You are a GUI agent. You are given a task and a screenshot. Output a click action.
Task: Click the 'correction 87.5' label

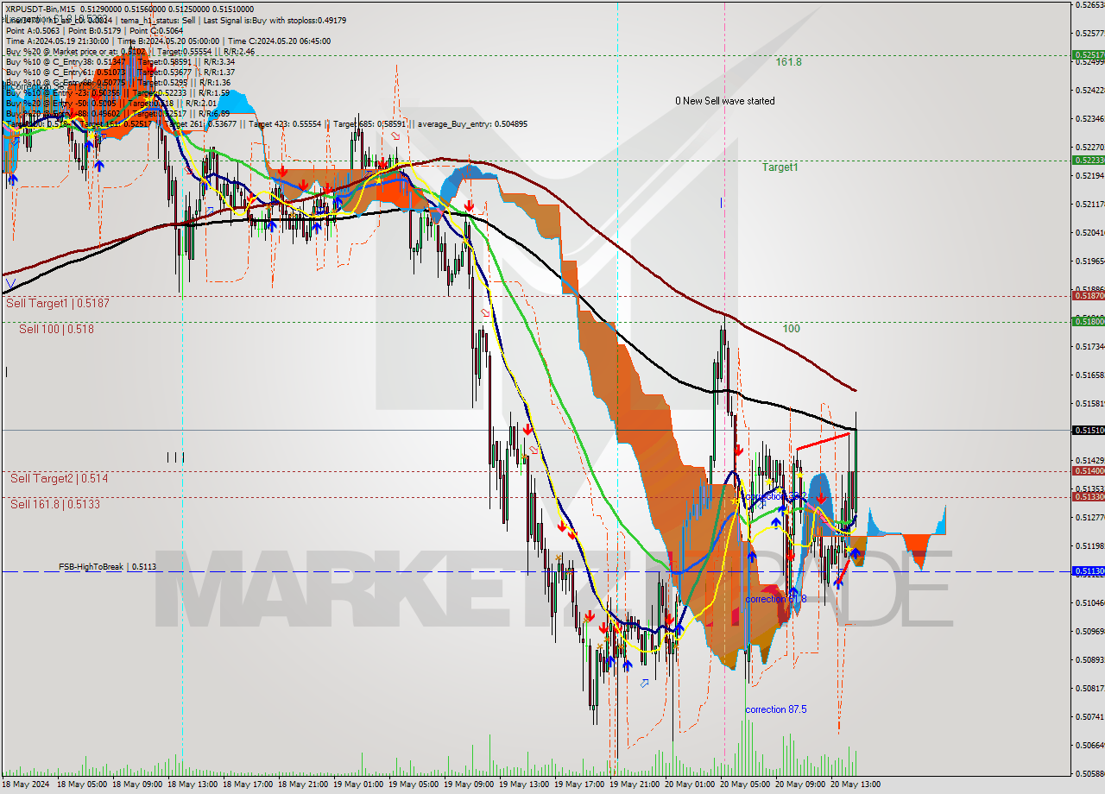776,709
